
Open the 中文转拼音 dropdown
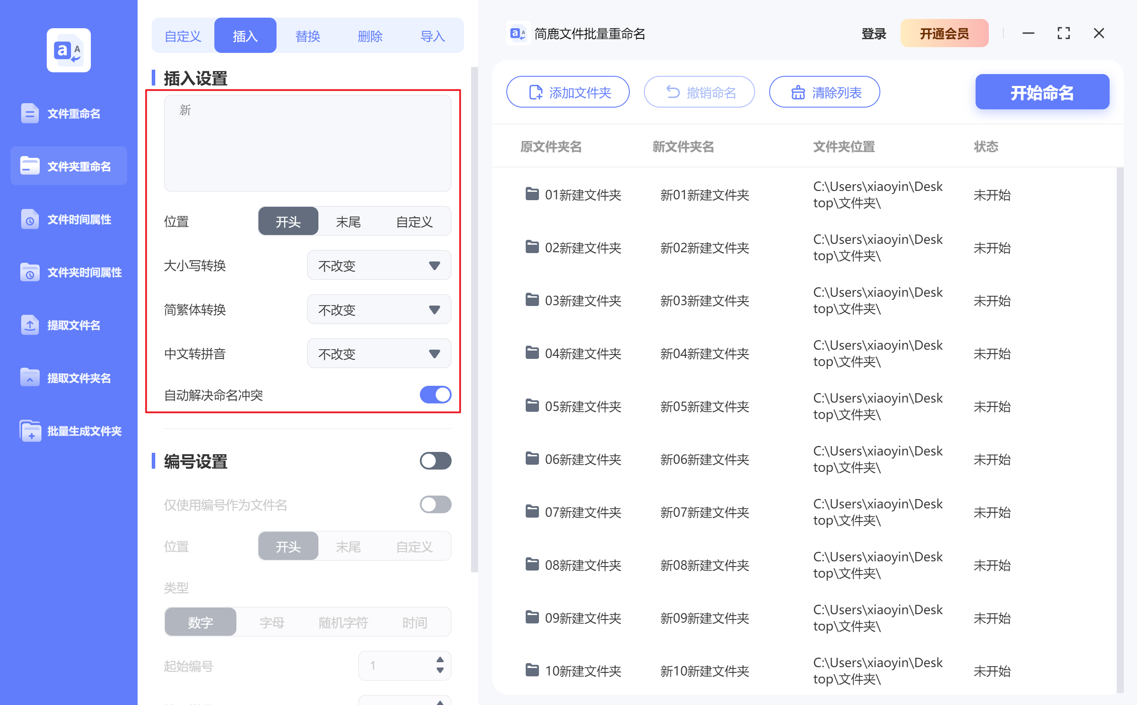coord(379,354)
